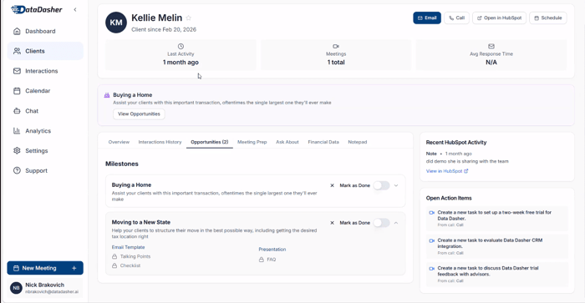Click the Chat bot icon
This screenshot has height=303, width=585.
[x=17, y=111]
